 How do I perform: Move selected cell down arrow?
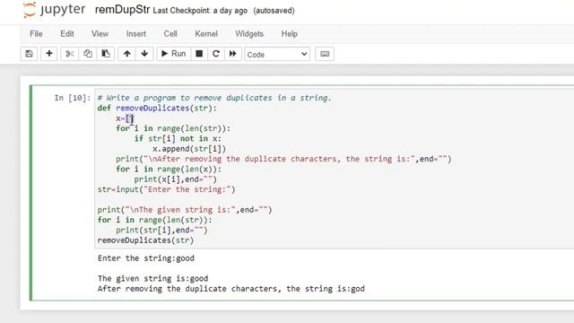144,54
